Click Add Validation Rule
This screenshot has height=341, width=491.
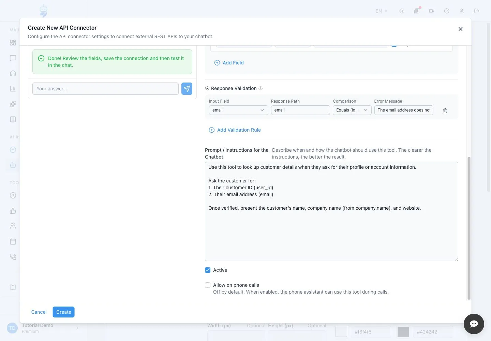coord(235,130)
